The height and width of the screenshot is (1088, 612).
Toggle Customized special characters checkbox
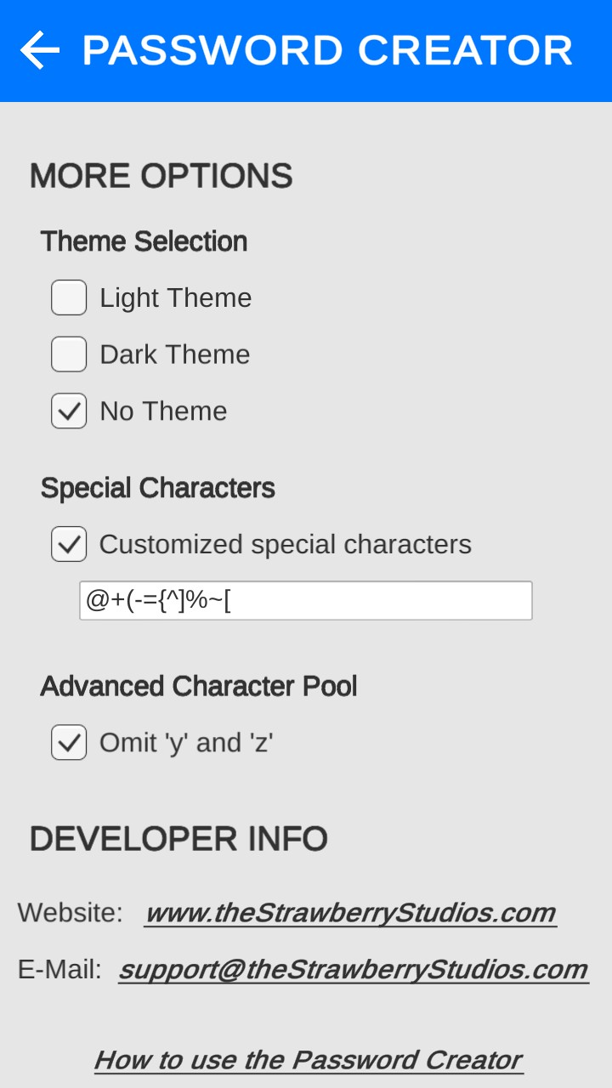[69, 544]
